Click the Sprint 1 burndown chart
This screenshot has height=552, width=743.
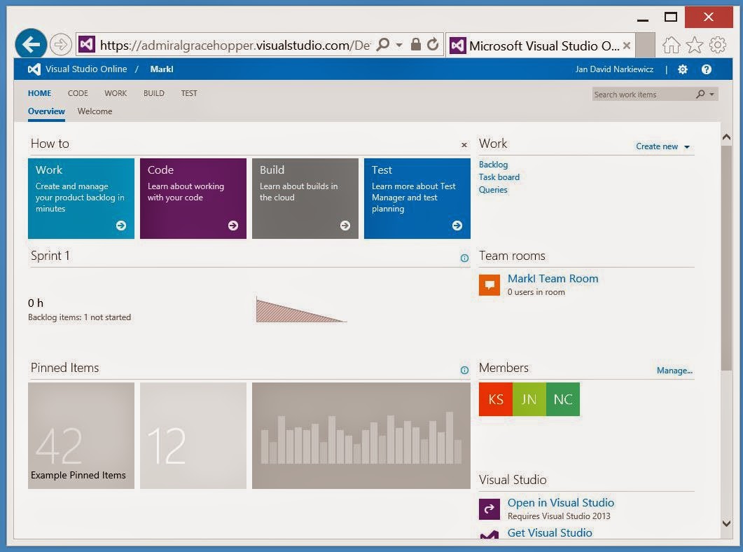click(301, 310)
